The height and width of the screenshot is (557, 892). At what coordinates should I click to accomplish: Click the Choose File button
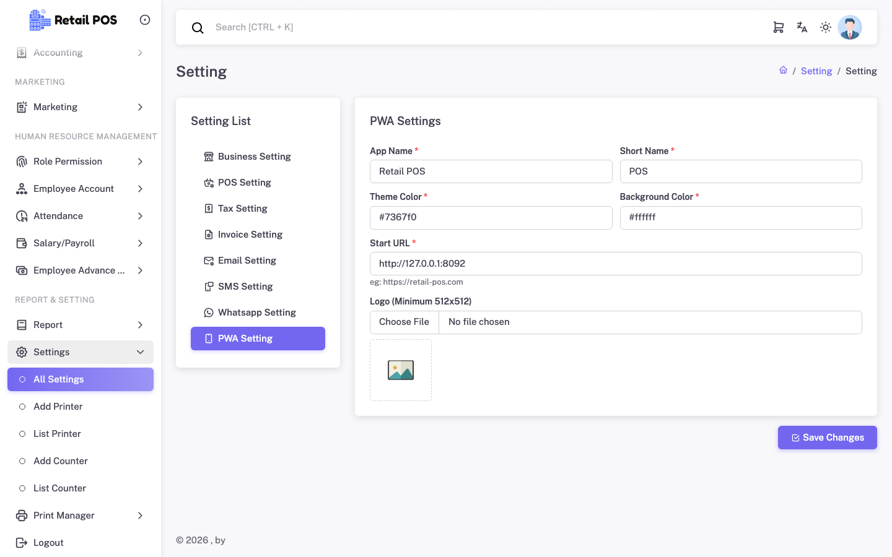[x=404, y=322]
